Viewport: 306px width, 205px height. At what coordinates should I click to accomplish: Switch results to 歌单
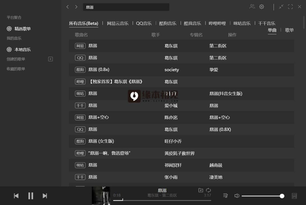click(289, 30)
